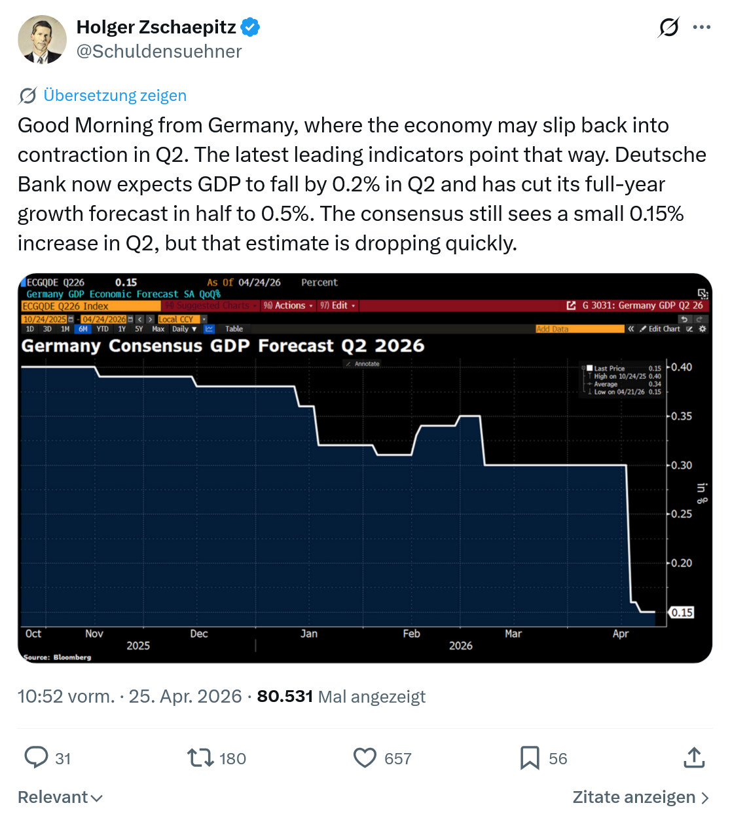Click the share upload icon

694,758
